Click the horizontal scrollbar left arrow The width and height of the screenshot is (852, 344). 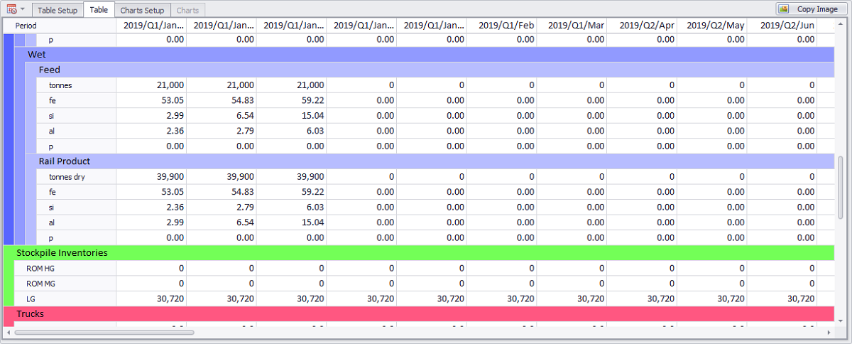click(9, 332)
